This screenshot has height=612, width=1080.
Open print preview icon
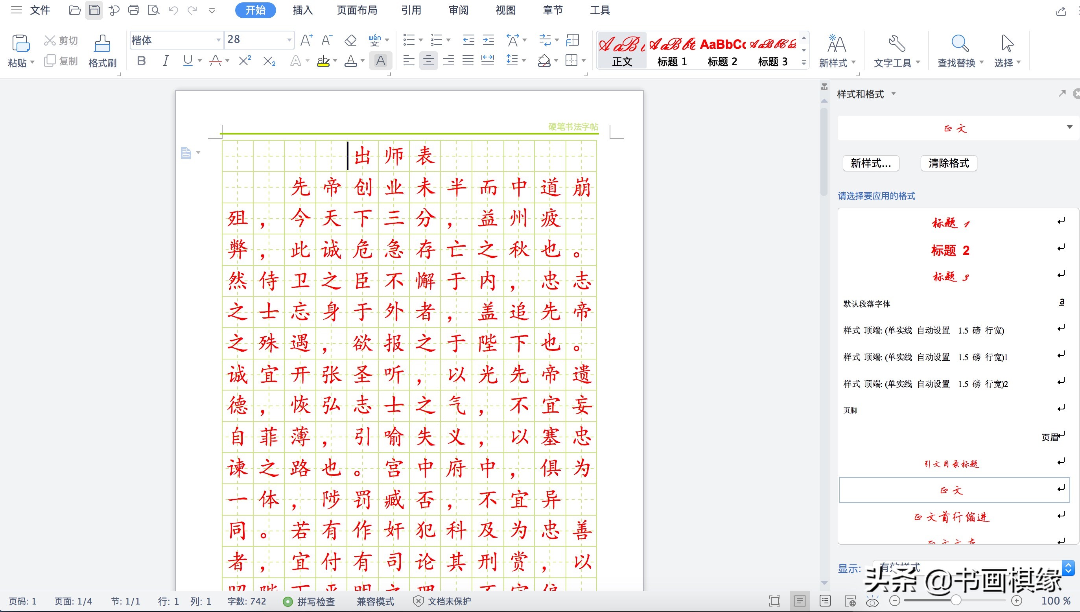point(153,10)
